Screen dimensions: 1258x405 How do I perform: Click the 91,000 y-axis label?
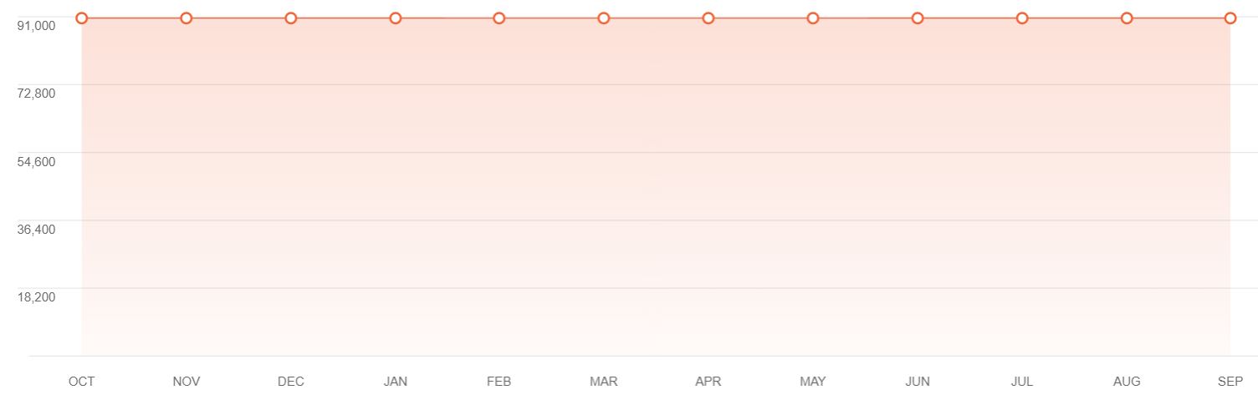pos(36,25)
